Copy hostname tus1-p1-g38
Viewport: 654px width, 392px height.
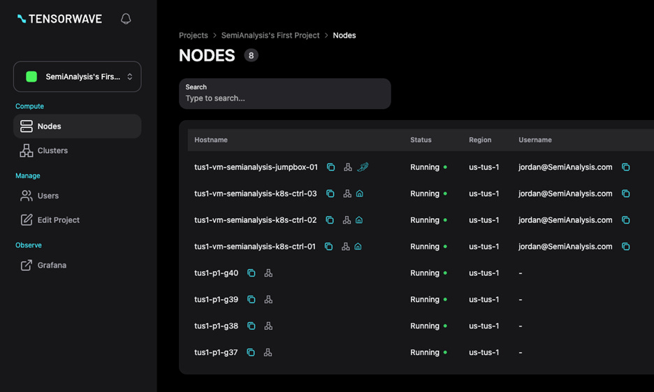(x=251, y=326)
